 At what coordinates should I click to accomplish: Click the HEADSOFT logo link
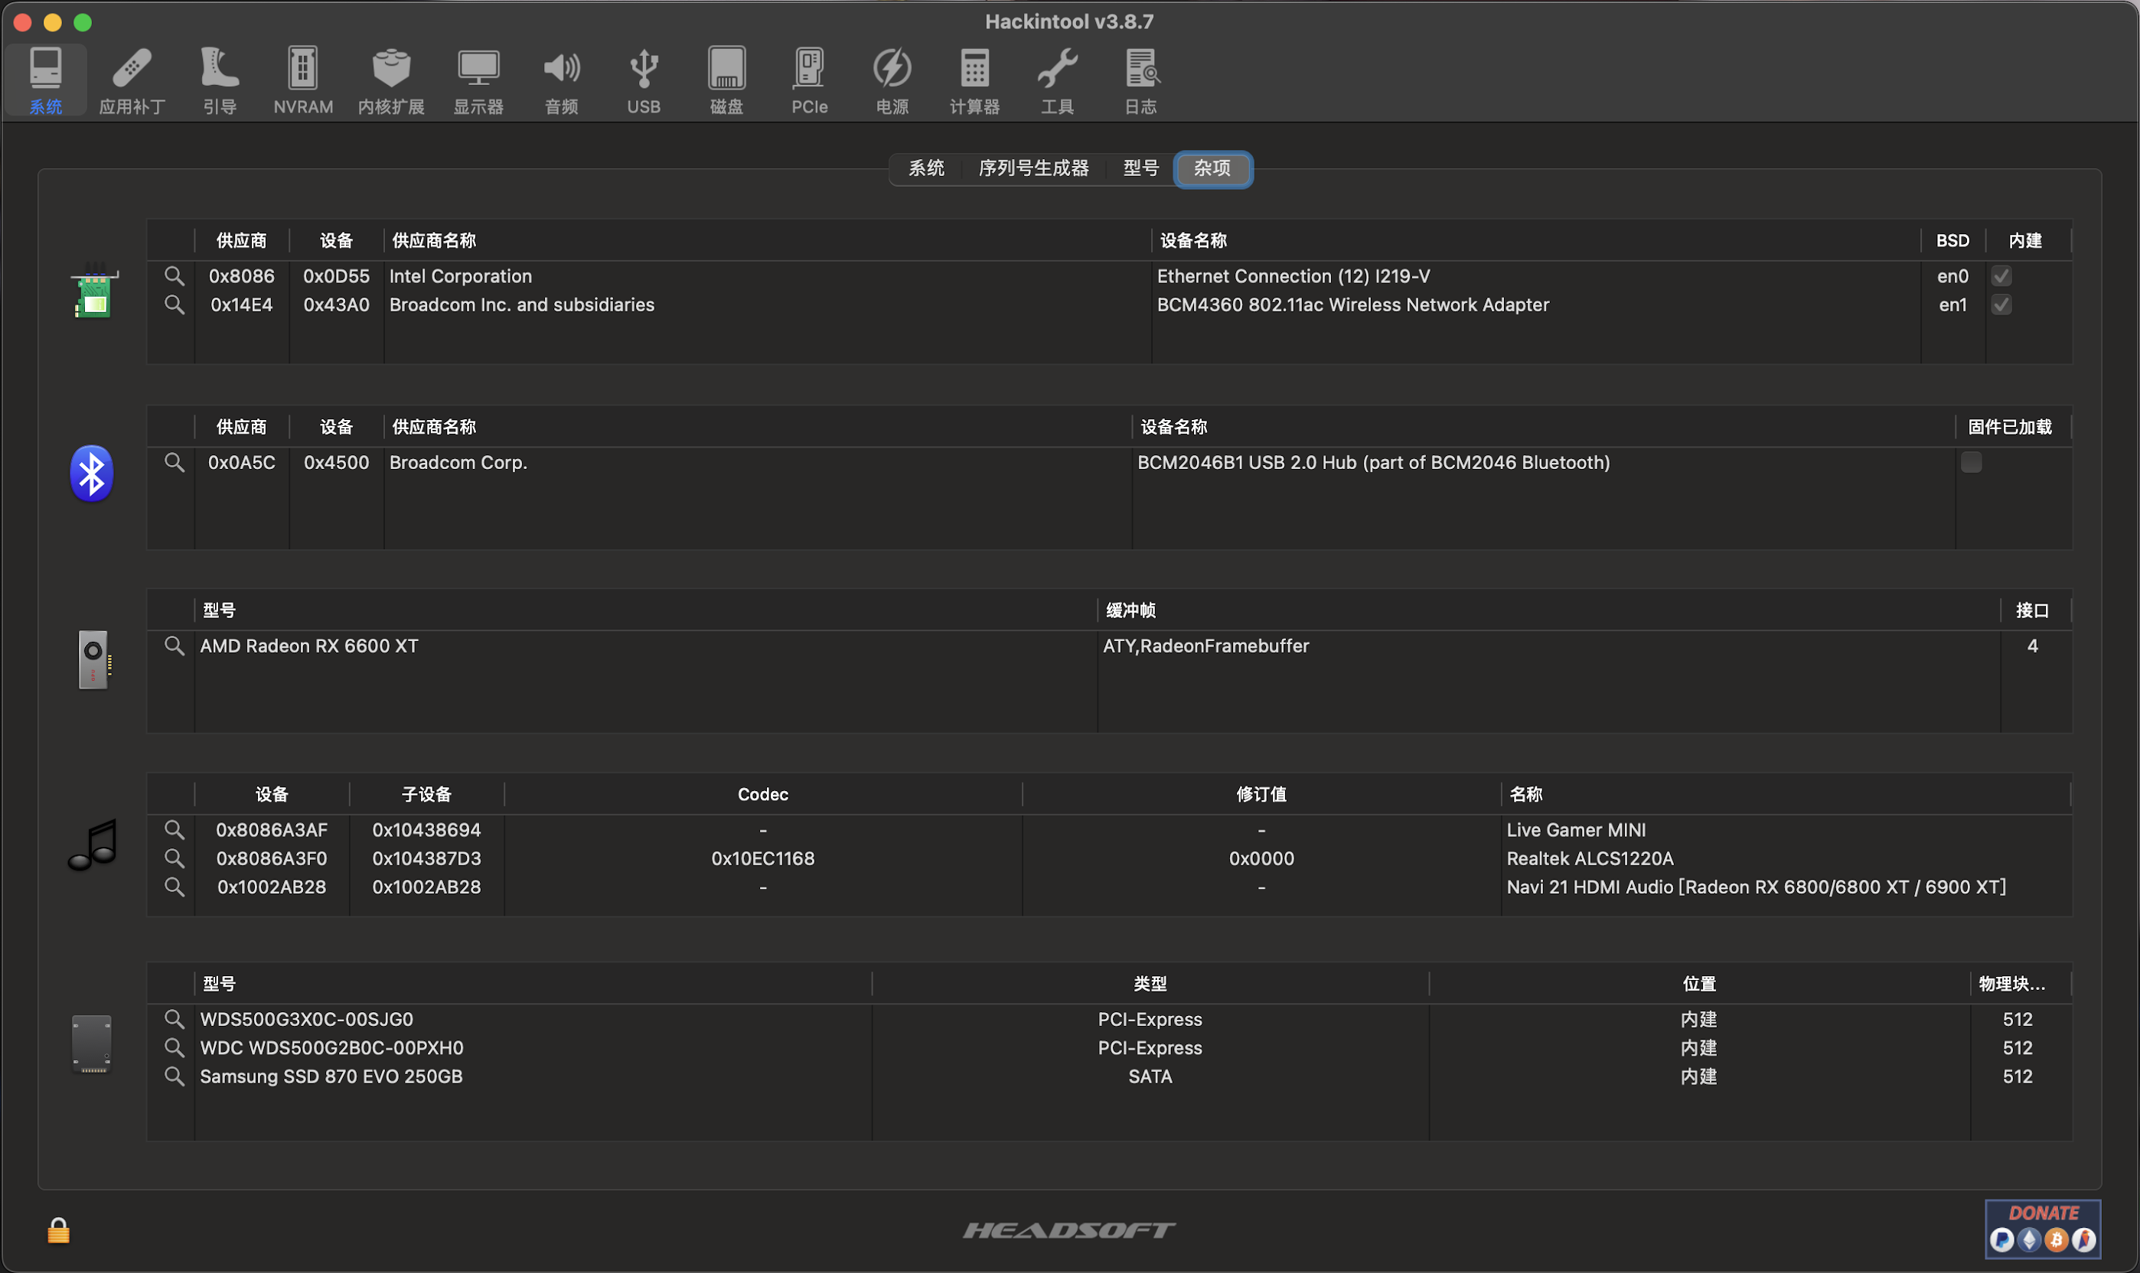(1069, 1230)
